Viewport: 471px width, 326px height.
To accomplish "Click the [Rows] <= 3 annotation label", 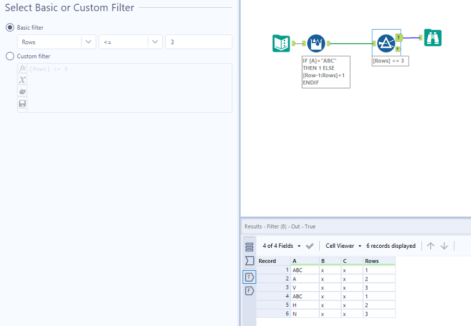I will (390, 61).
